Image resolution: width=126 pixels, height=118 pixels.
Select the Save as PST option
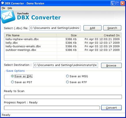coord(22,82)
